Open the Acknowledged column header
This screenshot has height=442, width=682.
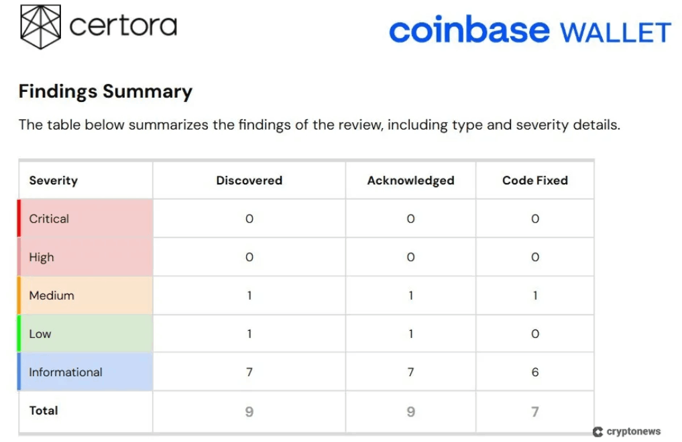pyautogui.click(x=410, y=180)
